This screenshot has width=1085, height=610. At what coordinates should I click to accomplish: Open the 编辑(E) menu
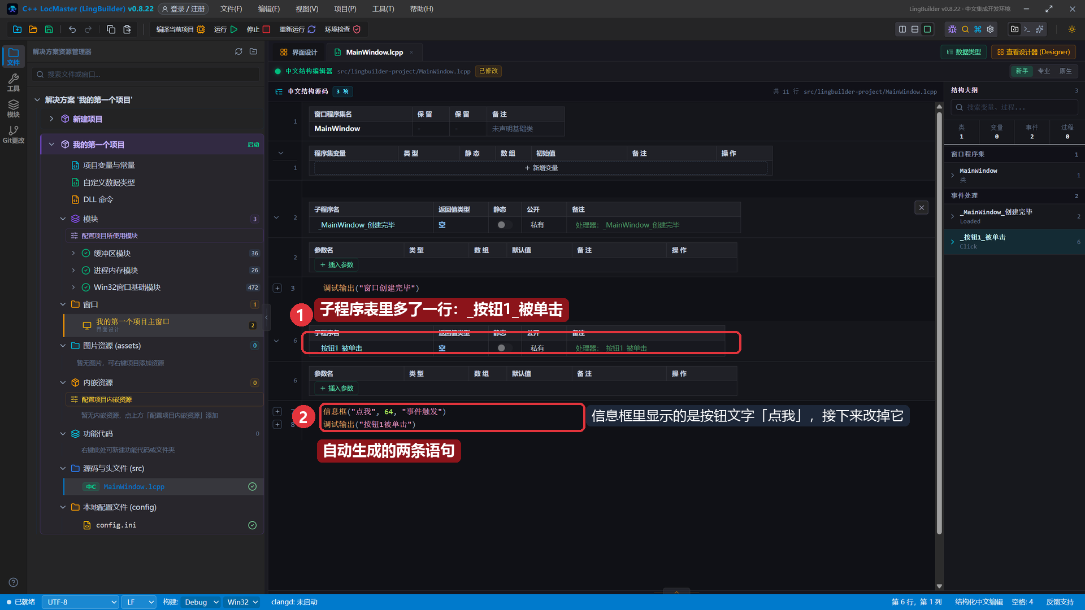(x=269, y=9)
